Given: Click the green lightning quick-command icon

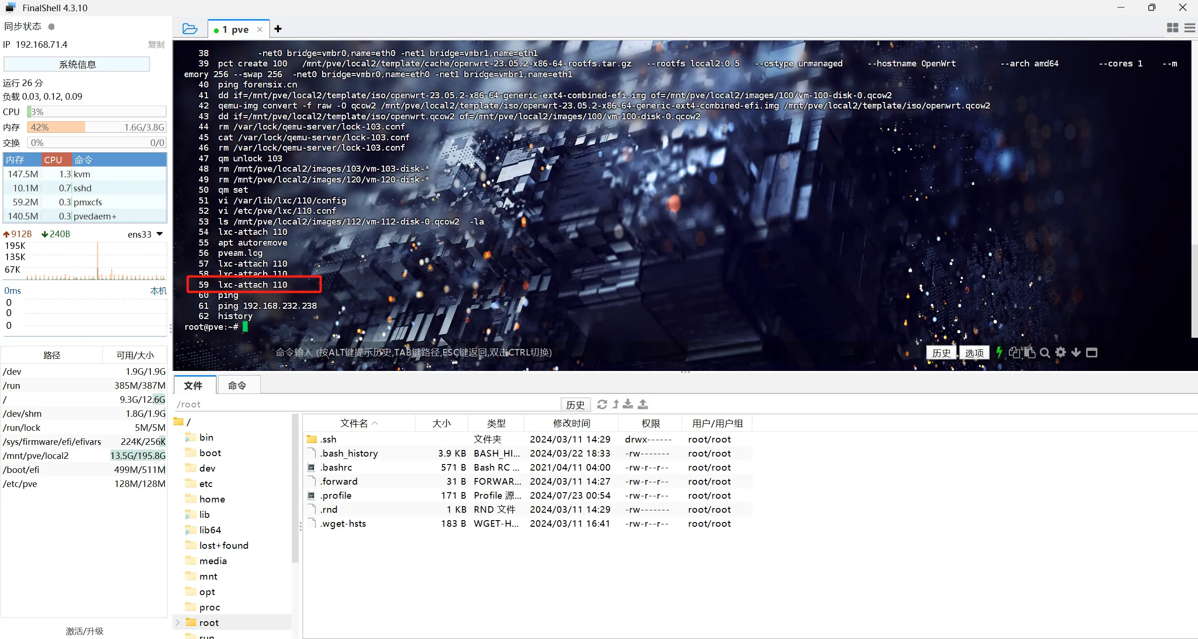Looking at the screenshot, I should point(999,352).
